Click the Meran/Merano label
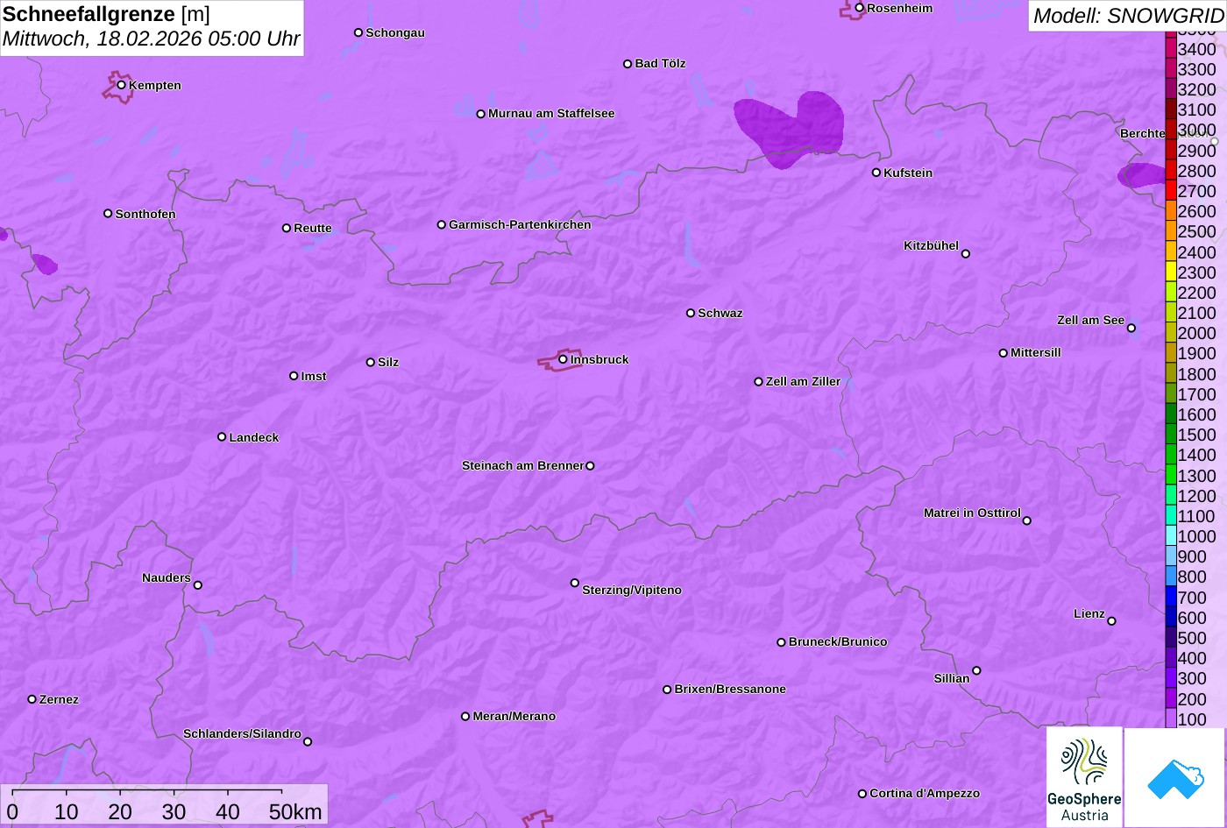1227x828 pixels. coord(514,716)
